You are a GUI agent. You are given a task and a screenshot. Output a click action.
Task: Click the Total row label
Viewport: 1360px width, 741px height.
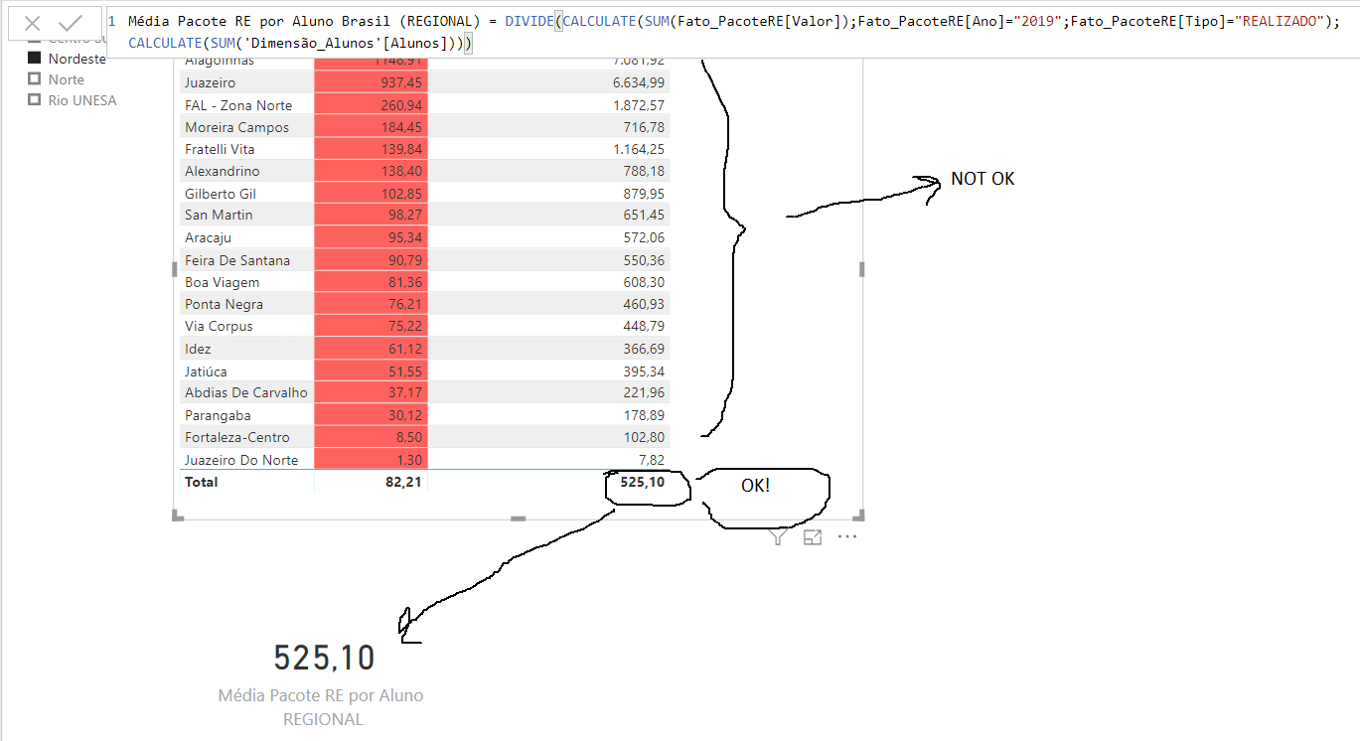[x=201, y=482]
